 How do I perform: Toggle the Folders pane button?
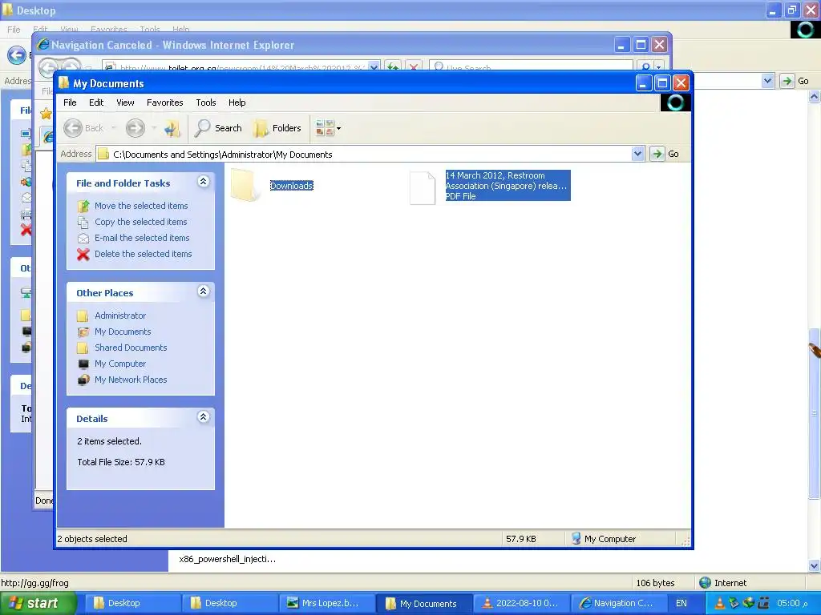(x=277, y=128)
